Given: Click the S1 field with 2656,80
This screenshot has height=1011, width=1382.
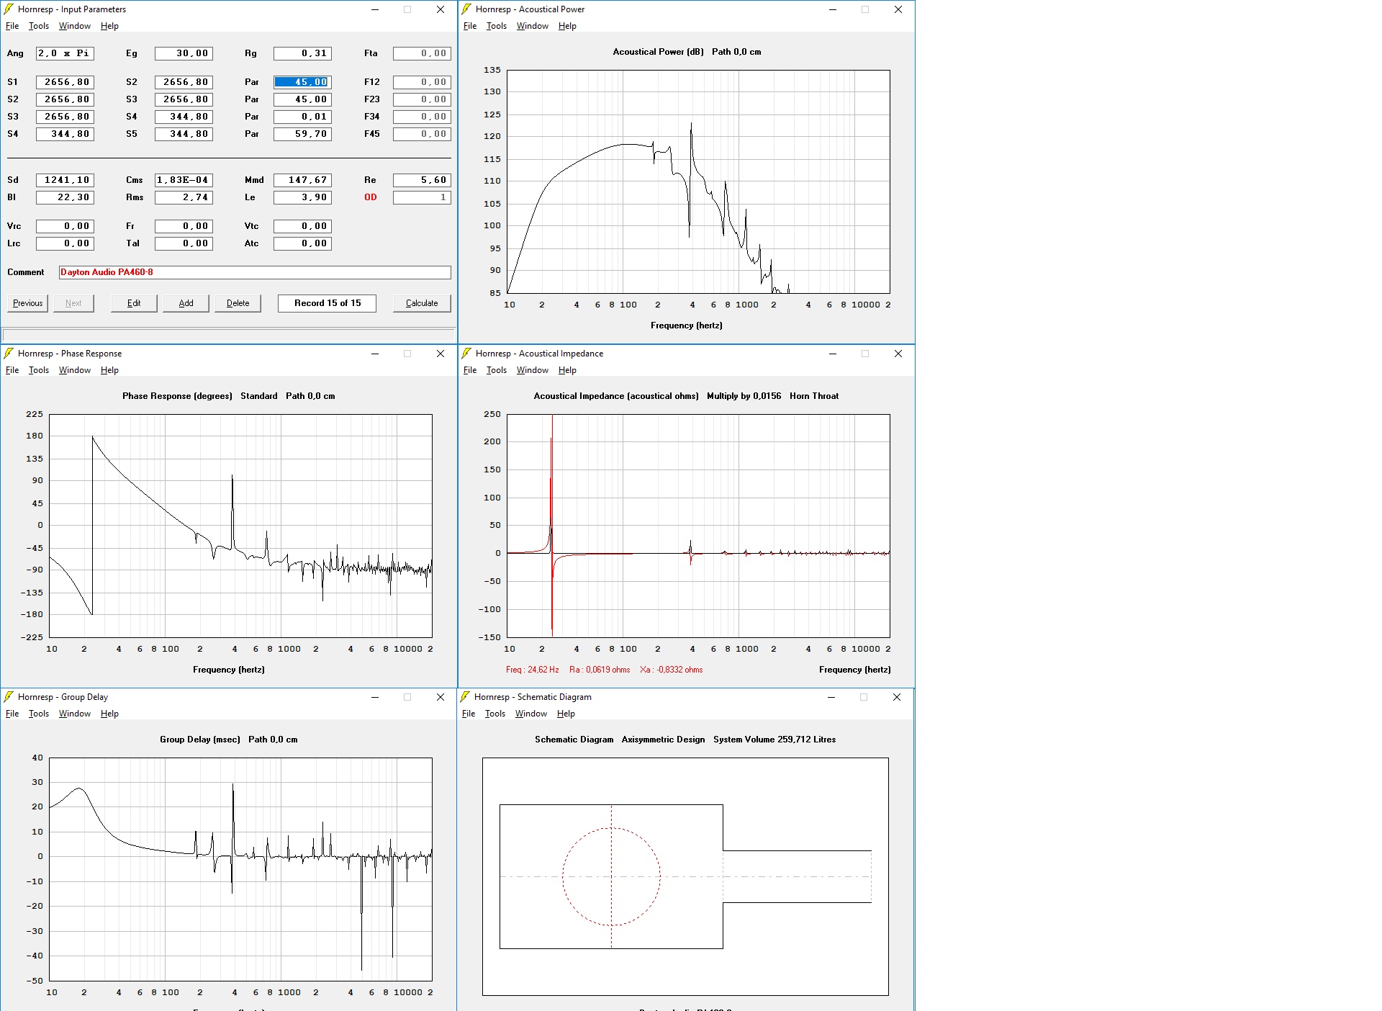Looking at the screenshot, I should pyautogui.click(x=65, y=82).
